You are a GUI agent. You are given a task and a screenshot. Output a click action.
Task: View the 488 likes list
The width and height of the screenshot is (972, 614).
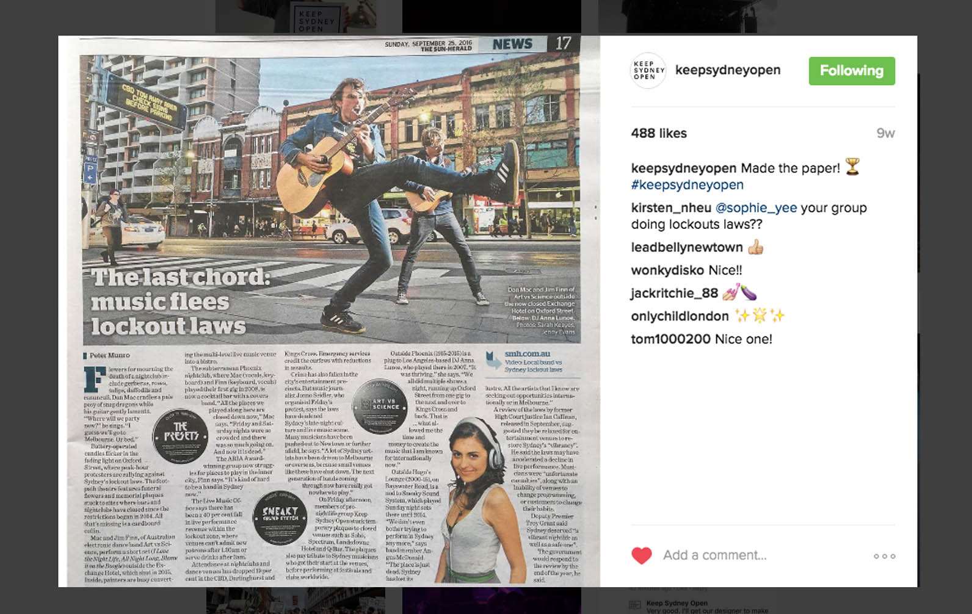659,133
